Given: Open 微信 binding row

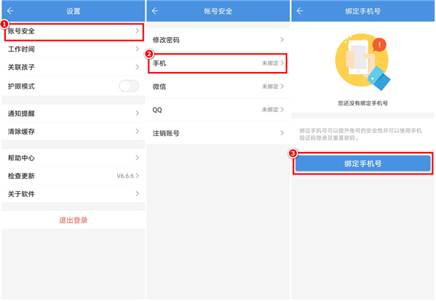Looking at the screenshot, I should [217, 87].
